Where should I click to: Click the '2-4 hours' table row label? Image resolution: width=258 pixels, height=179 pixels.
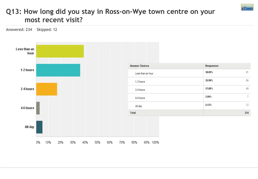(140, 90)
